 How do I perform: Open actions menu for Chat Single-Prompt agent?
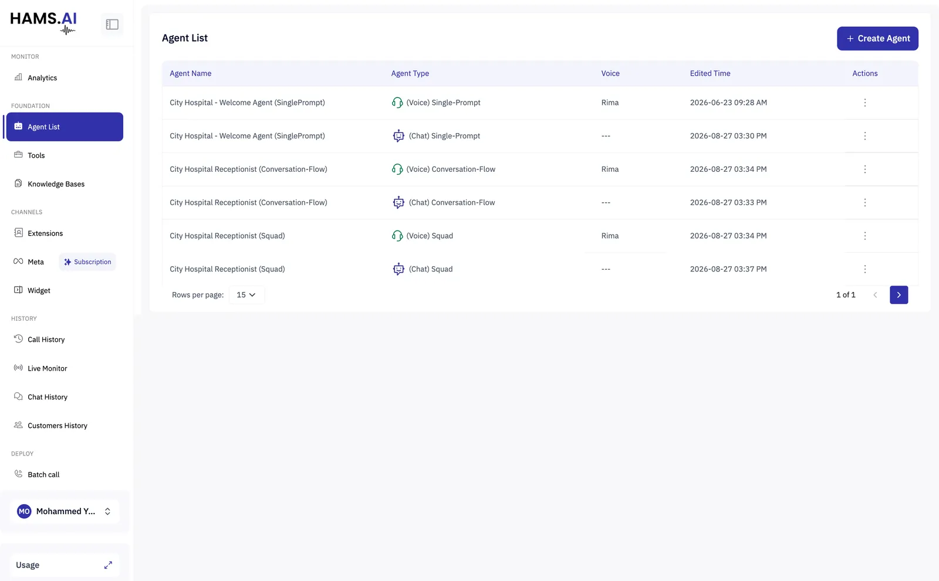coord(864,136)
